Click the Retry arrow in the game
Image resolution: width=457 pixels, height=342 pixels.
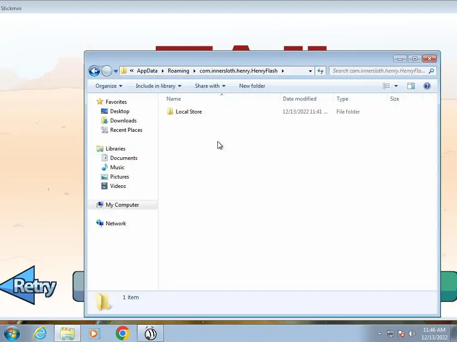pos(29,285)
